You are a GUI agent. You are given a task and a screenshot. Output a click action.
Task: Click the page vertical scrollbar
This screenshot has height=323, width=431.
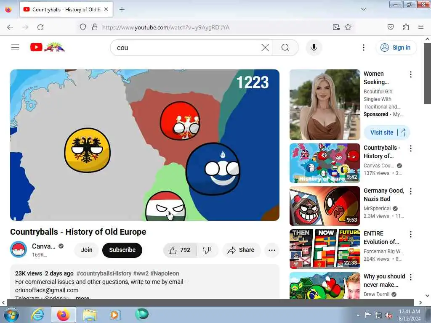pyautogui.click(x=427, y=74)
